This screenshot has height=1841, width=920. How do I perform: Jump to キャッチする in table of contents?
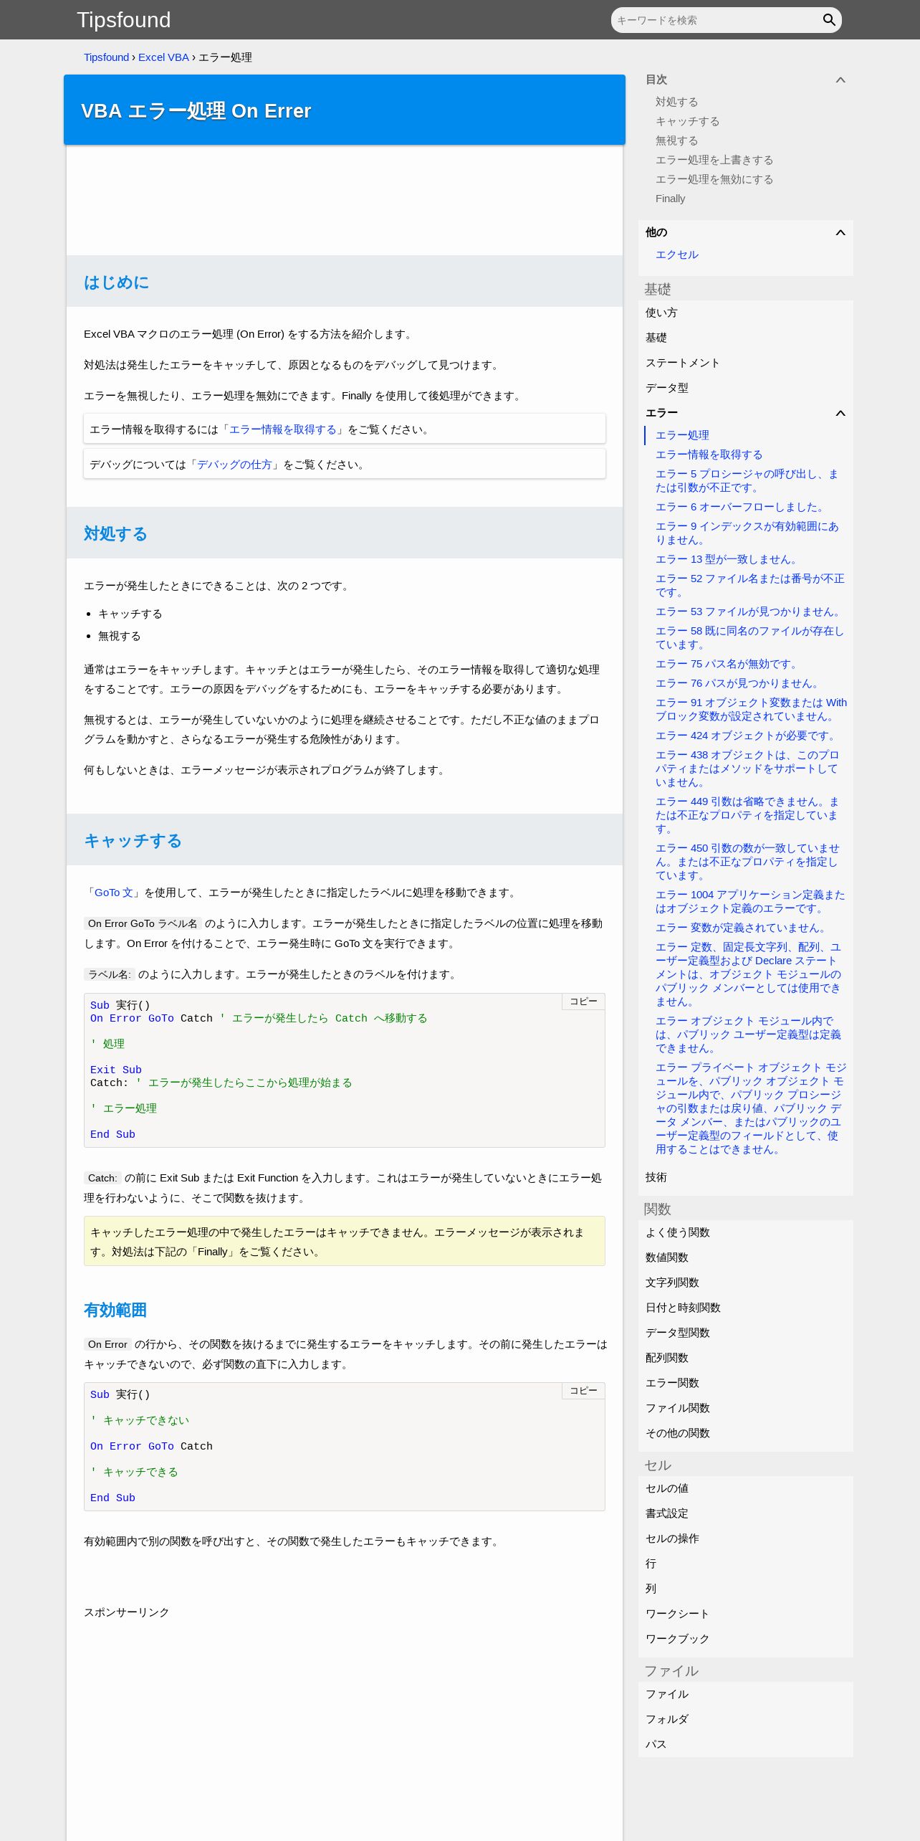point(687,121)
